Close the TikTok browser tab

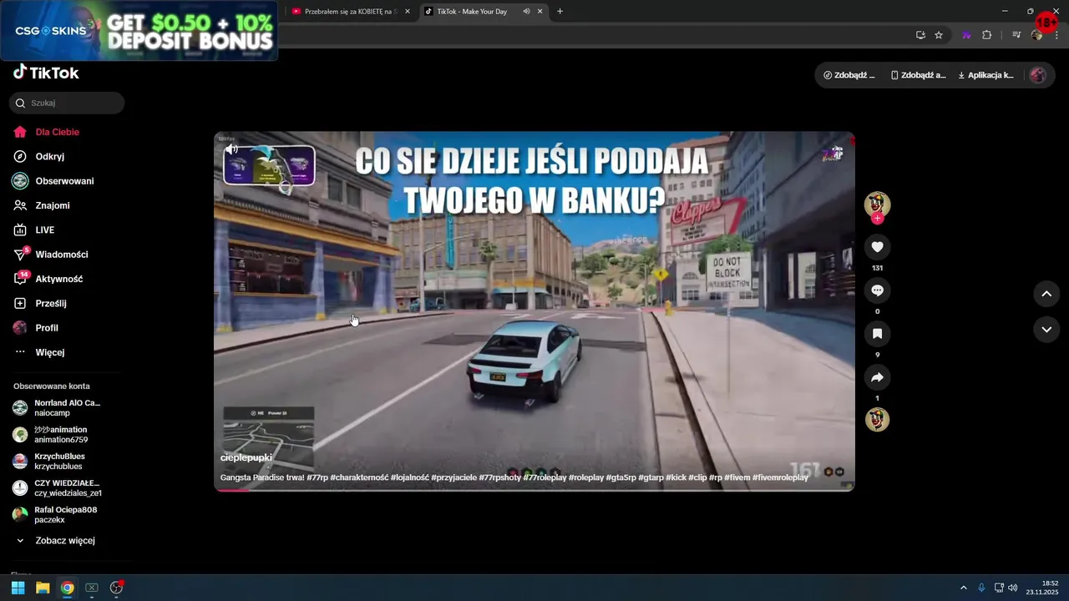[540, 12]
